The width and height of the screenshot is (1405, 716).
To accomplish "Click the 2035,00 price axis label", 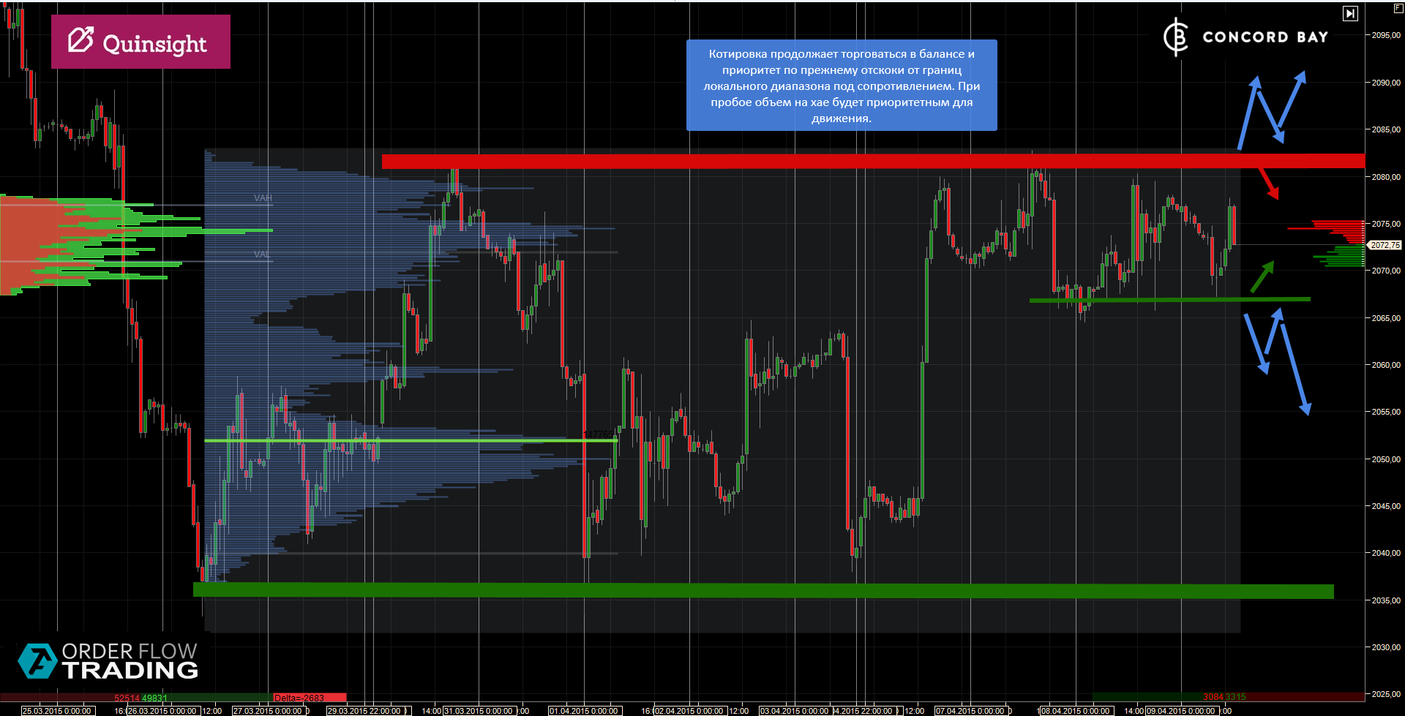I will (x=1386, y=600).
